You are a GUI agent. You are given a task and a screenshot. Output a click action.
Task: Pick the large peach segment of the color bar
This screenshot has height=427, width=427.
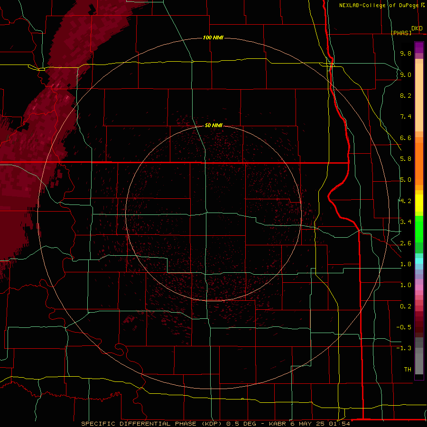(419, 97)
